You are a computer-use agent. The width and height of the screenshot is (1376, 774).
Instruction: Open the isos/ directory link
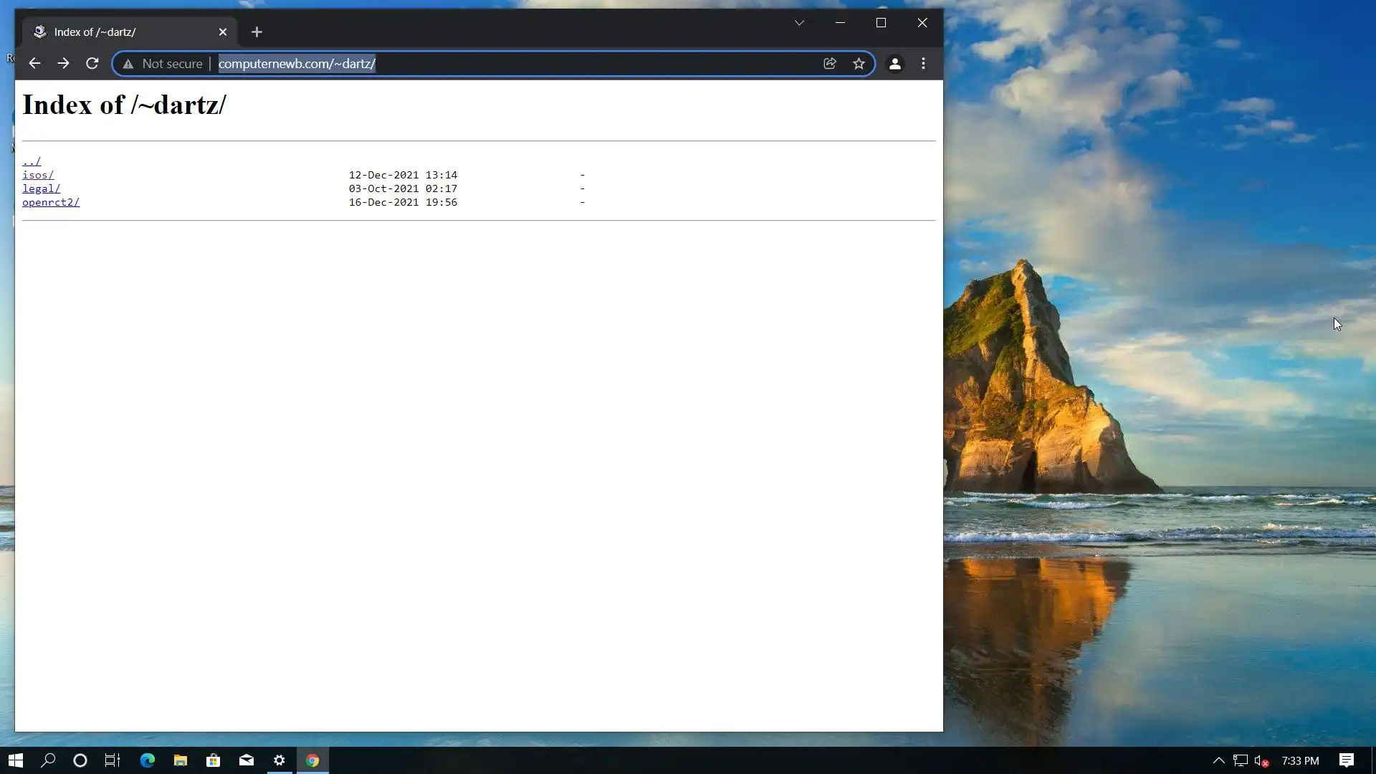point(38,175)
